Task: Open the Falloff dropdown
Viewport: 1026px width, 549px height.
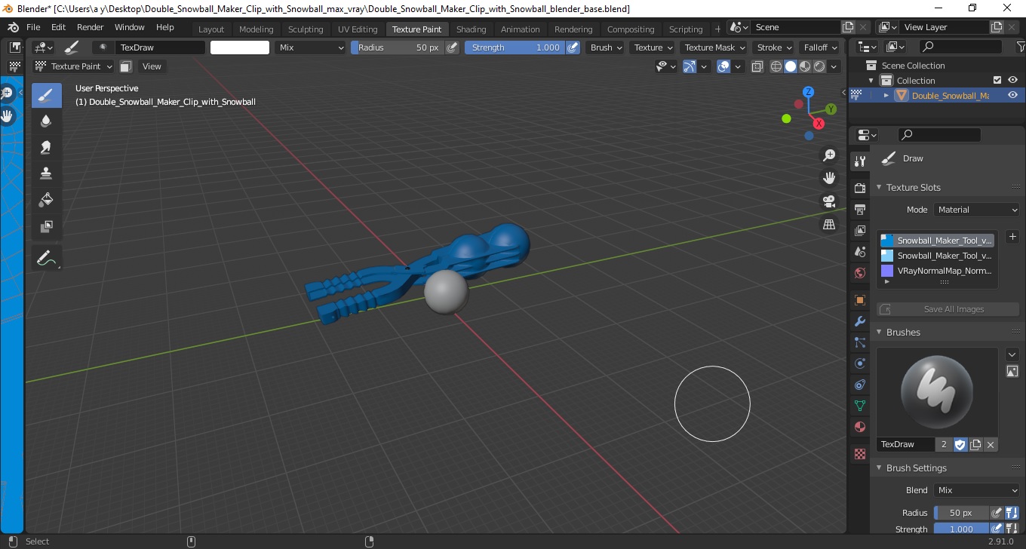Action: [820, 48]
